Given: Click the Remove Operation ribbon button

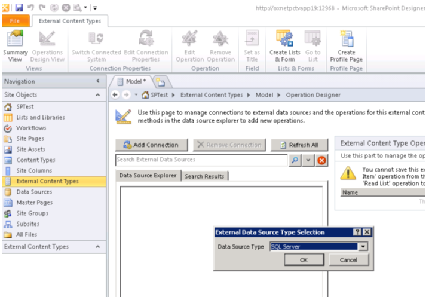Looking at the screenshot, I should pyautogui.click(x=220, y=46).
